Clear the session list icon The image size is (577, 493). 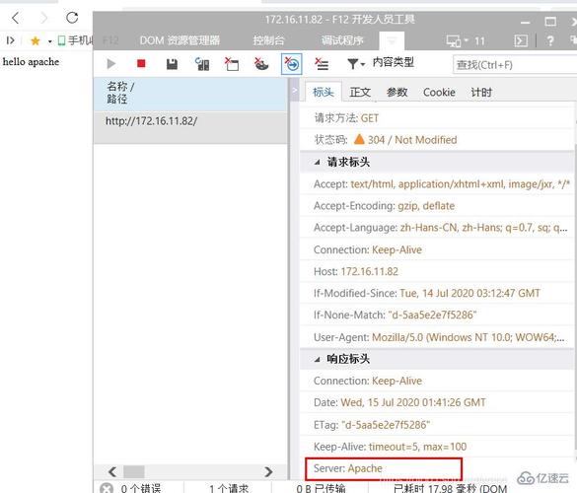tap(322, 64)
